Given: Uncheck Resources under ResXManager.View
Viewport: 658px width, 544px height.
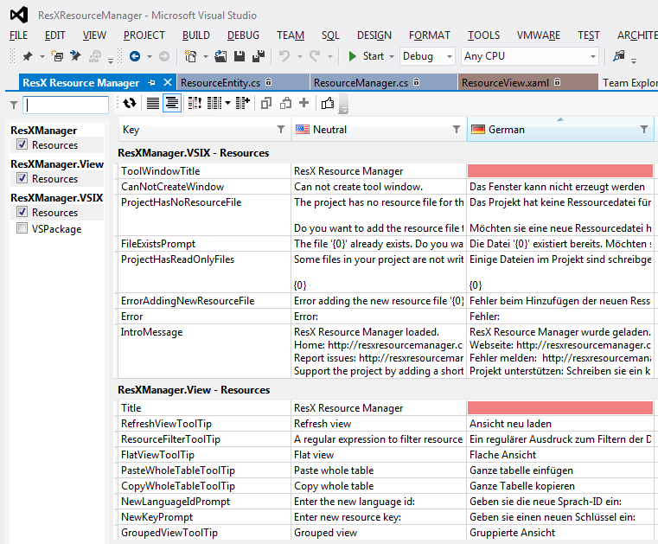Looking at the screenshot, I should (x=22, y=179).
